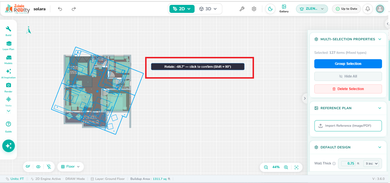The width and height of the screenshot is (390, 183).
Task: Open the 3D mode dropdown arrow
Action: click(215, 9)
